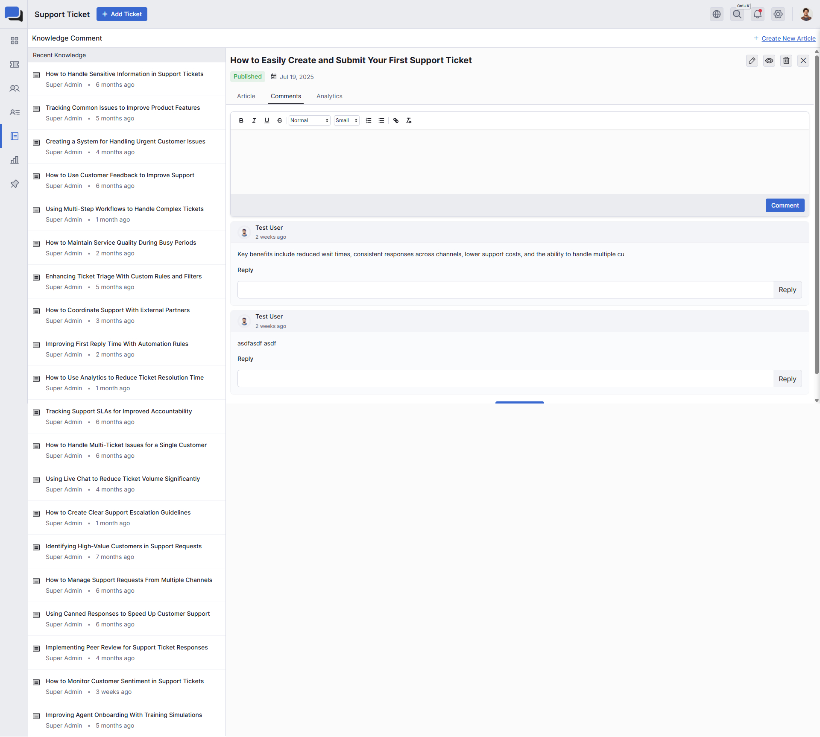
Task: Open the Create New Article link
Action: 788,38
